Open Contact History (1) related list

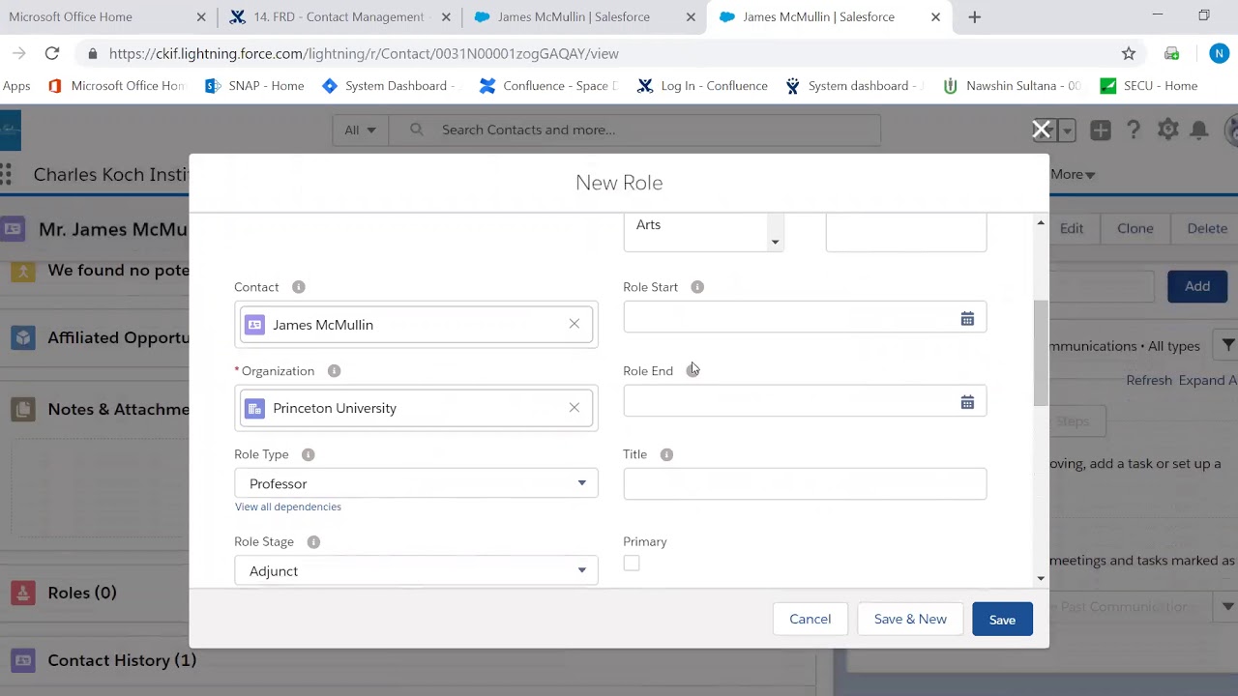tap(122, 660)
